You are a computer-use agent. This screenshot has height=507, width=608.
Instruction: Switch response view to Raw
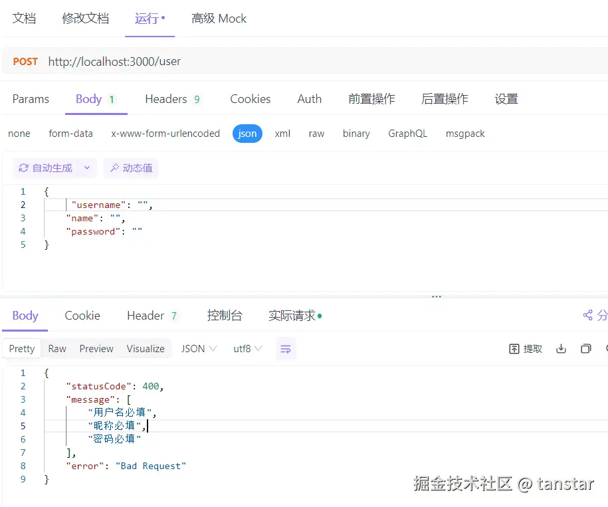click(x=57, y=348)
